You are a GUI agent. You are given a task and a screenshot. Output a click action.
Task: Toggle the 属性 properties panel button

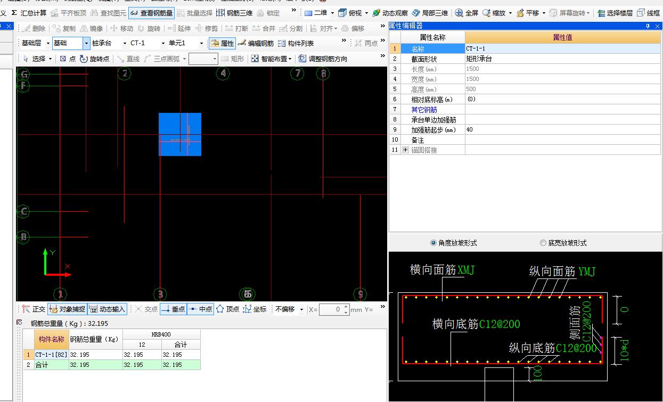(x=222, y=43)
